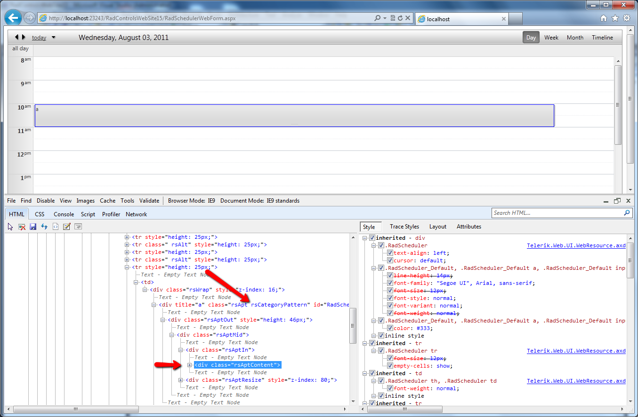Click the Clear browser cache icon
The height and width of the screenshot is (417, 638).
(22, 227)
